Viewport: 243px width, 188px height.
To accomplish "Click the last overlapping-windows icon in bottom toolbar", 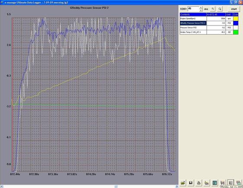I will click(x=239, y=183).
